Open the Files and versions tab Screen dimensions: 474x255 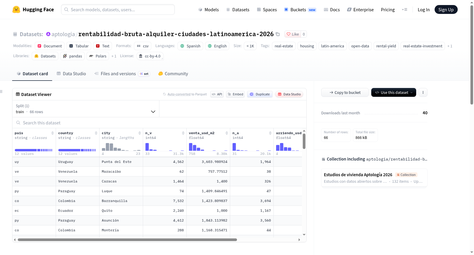[122, 74]
